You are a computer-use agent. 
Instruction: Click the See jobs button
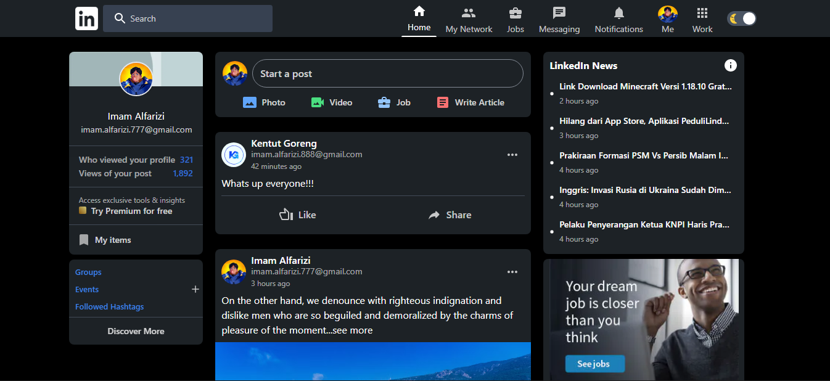pyautogui.click(x=594, y=364)
